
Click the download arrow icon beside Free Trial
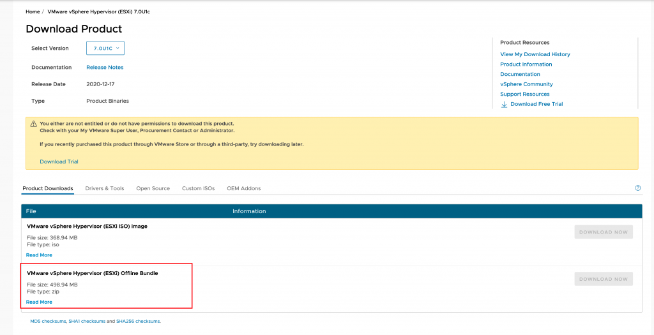pos(504,104)
